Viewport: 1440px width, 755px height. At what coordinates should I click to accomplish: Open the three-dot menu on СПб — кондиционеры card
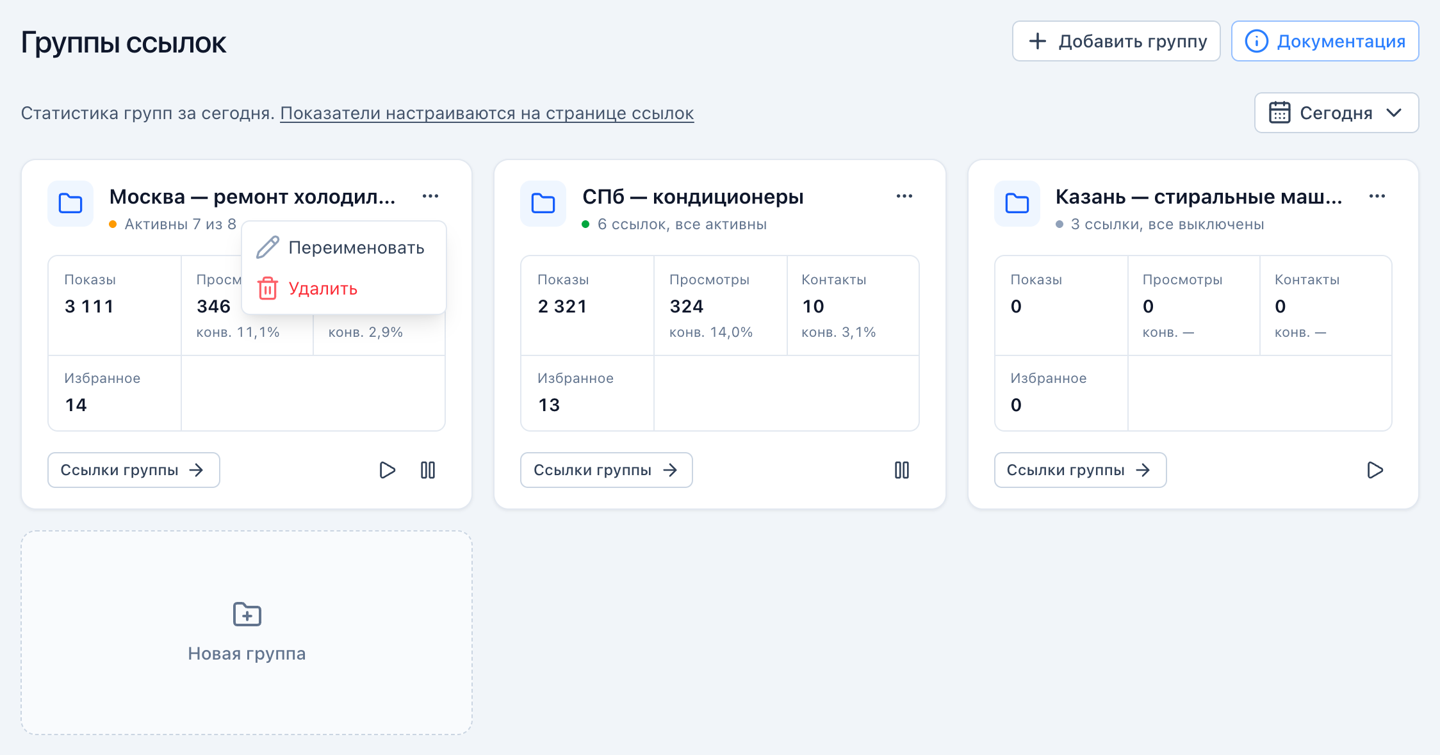coord(904,196)
